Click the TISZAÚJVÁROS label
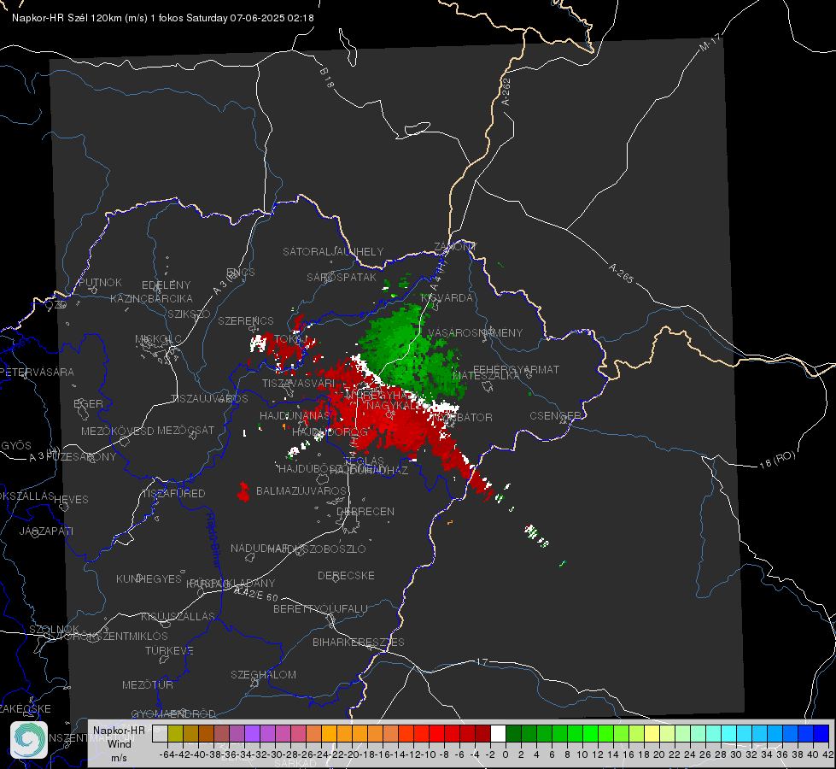 pyautogui.click(x=209, y=399)
